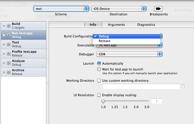Select the Archive Release row
This screenshot has height=124, width=194.
(23, 72)
